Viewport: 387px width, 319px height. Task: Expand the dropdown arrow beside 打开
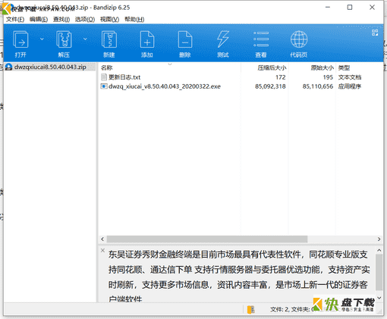(x=42, y=39)
